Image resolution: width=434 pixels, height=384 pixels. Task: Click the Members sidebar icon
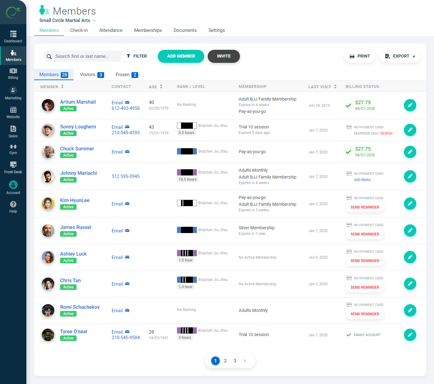click(x=13, y=53)
